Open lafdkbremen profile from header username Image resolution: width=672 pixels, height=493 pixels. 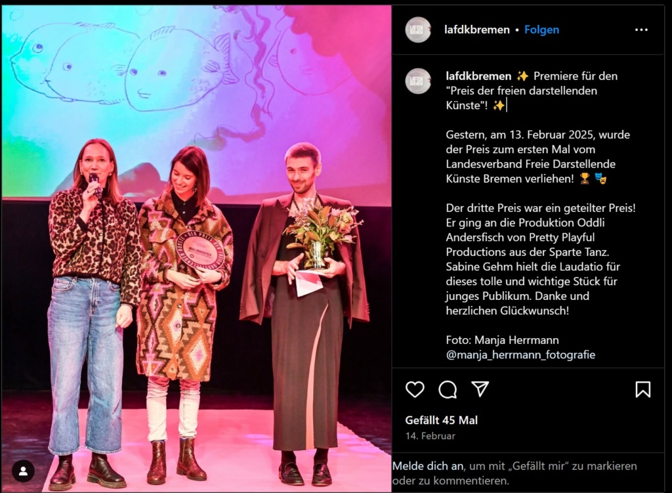coord(476,30)
